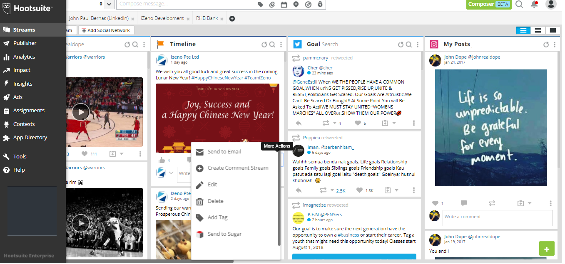This screenshot has height=264, width=565.
Task: Like Cher's tweet with 5 likes
Action: (358, 123)
